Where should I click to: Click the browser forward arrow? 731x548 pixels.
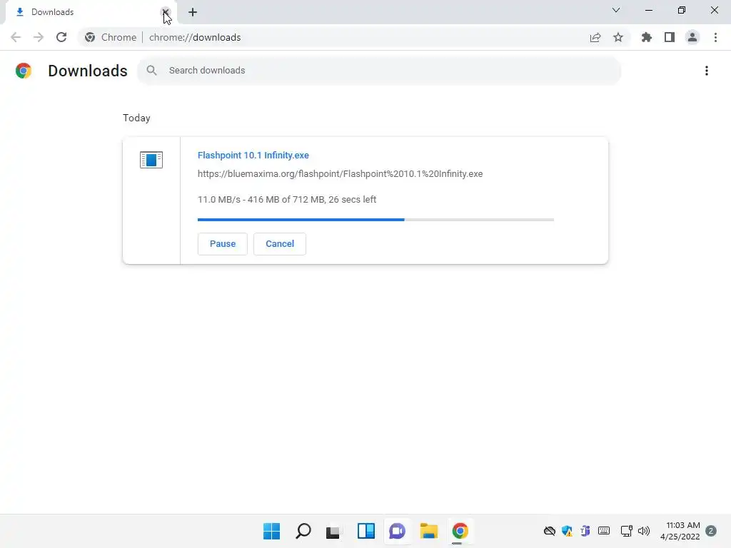click(x=39, y=37)
